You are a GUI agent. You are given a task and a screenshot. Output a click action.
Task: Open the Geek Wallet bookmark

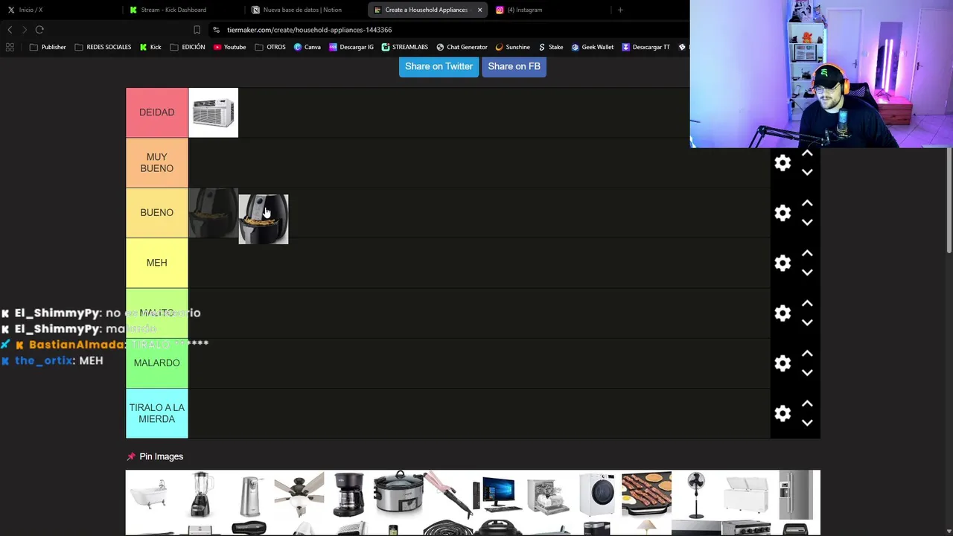592,47
